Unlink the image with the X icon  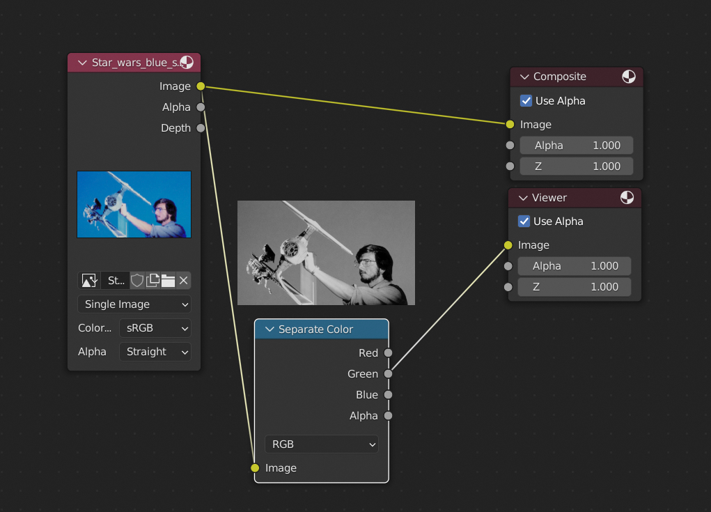pyautogui.click(x=183, y=281)
